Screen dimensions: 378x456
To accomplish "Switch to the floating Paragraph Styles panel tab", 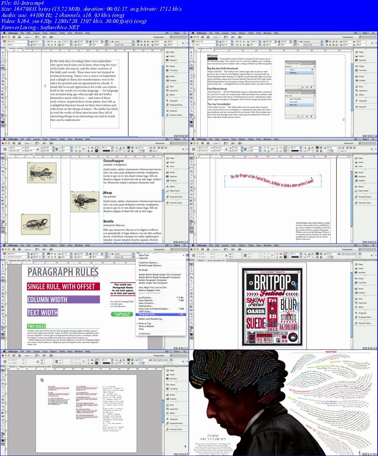I will 293,93.
